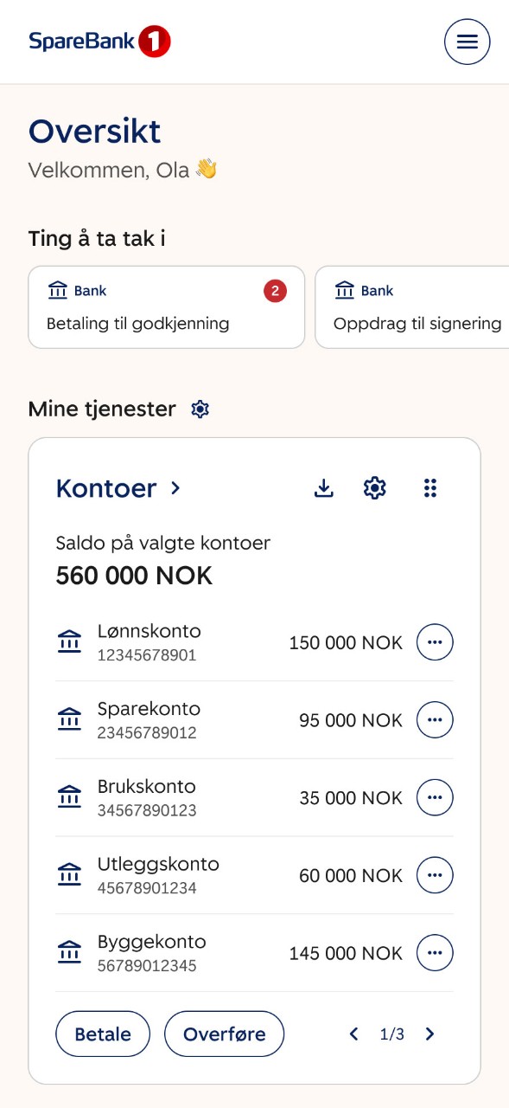Open the options menu for Lønnskonto
The height and width of the screenshot is (1108, 509).
pyautogui.click(x=435, y=641)
